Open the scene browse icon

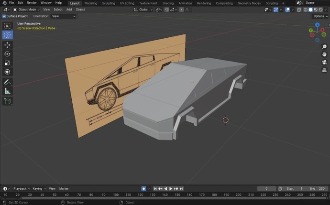pyautogui.click(x=300, y=3)
